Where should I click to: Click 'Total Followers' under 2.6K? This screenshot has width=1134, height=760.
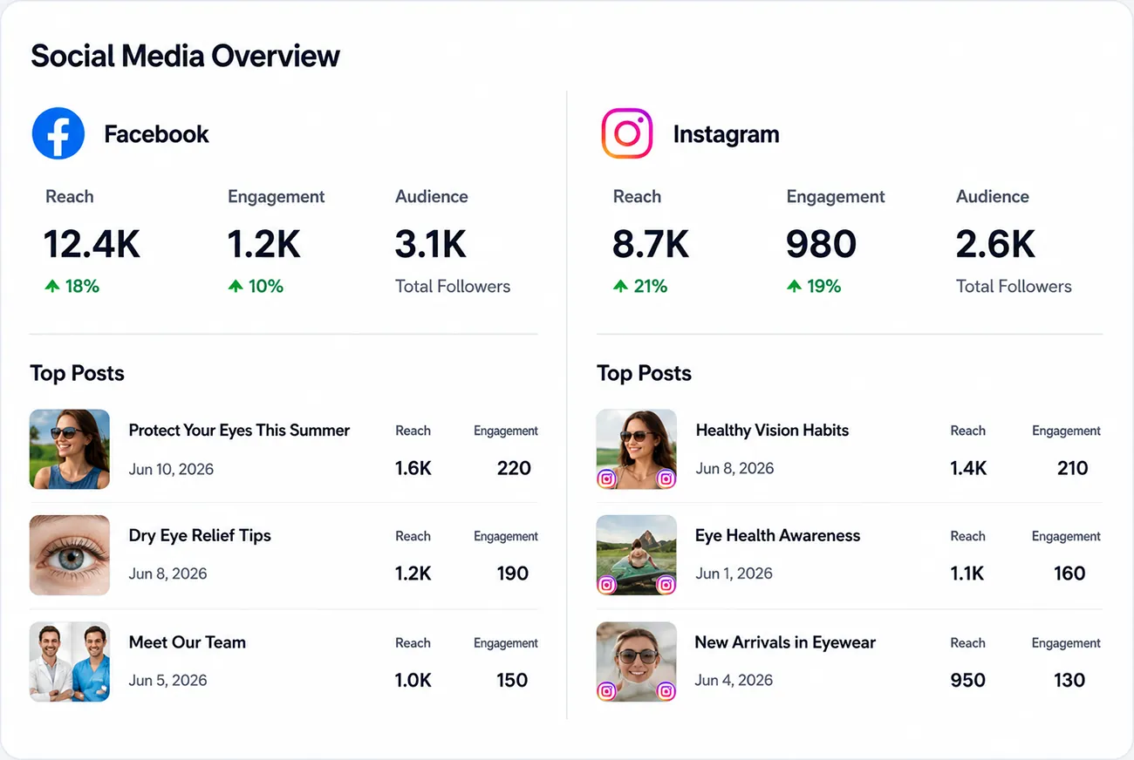point(1014,286)
